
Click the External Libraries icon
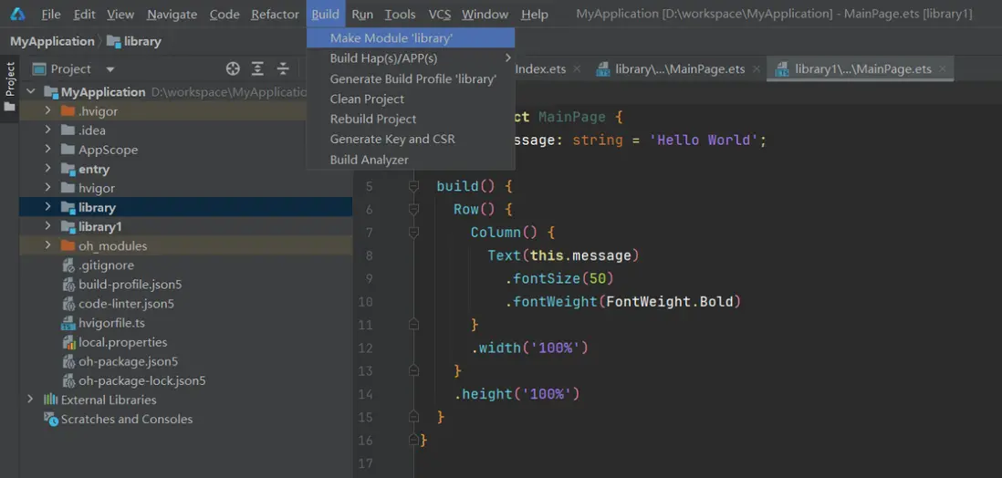(x=51, y=400)
